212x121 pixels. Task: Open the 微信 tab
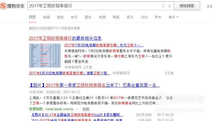tap(60, 17)
